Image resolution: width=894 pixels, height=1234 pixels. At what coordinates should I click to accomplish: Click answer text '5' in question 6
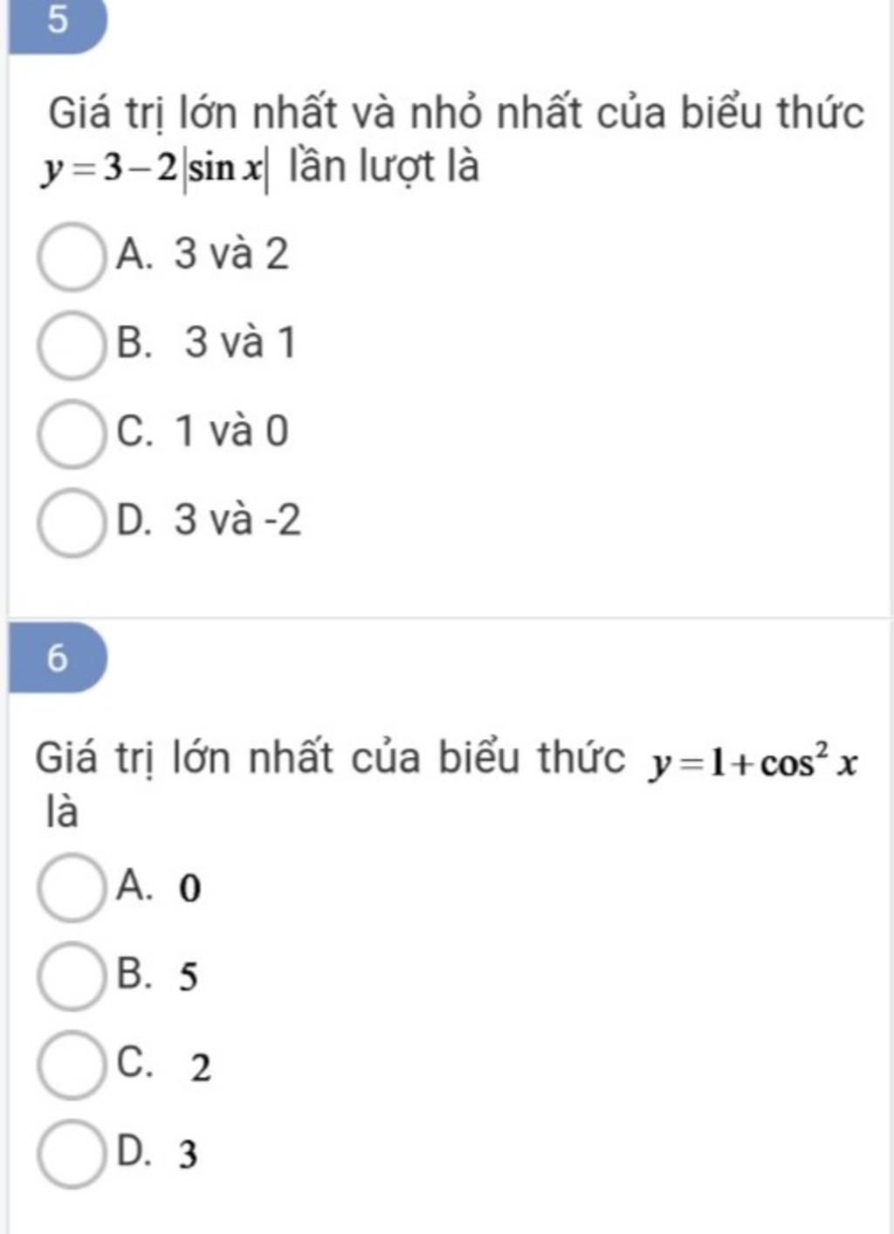189,977
